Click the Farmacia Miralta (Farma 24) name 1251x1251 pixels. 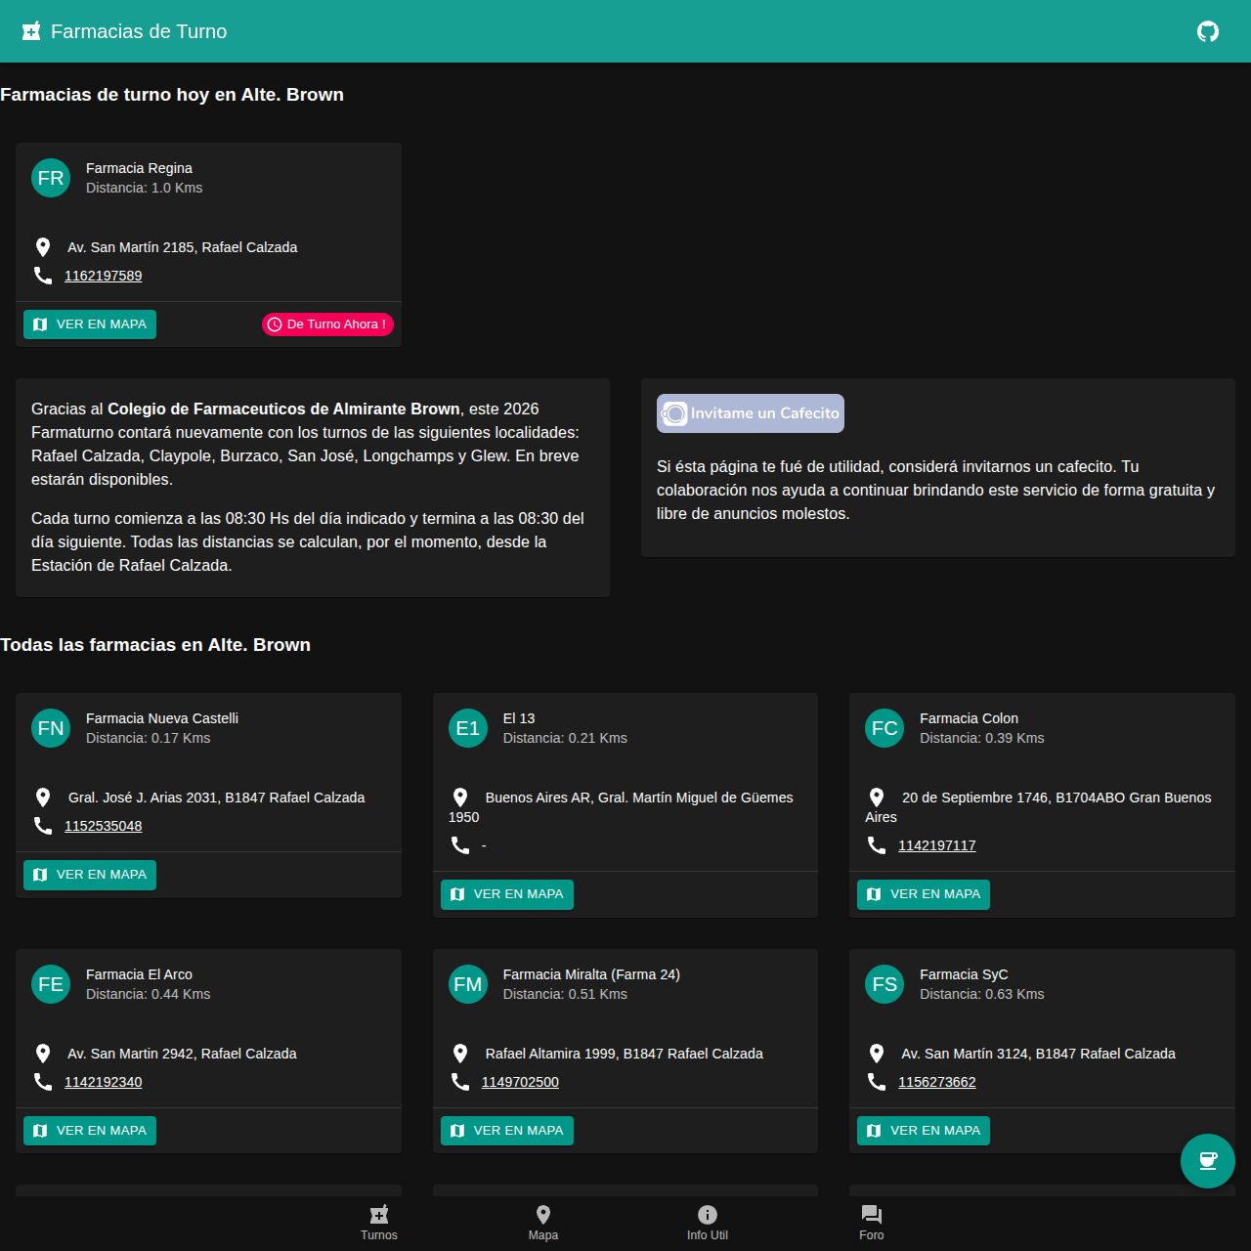[591, 974]
